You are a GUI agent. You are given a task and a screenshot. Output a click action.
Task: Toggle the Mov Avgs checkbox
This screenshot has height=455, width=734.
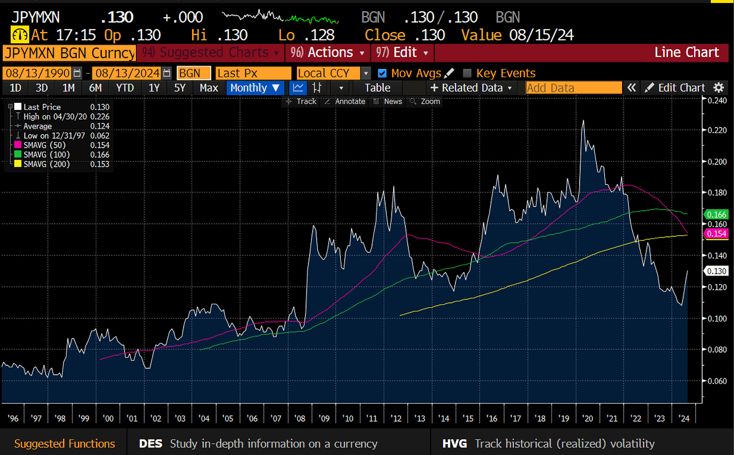(382, 73)
